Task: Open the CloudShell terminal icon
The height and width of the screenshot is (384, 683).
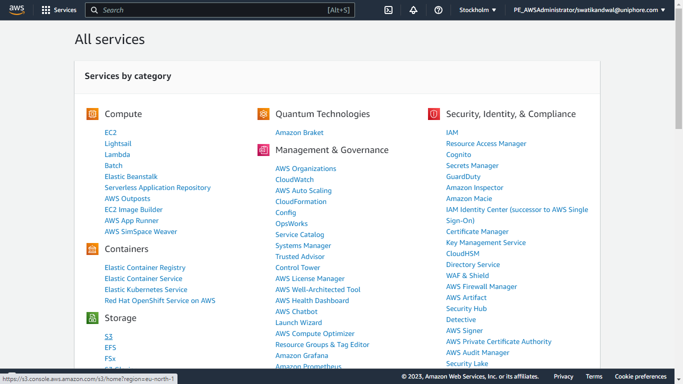Action: (388, 10)
